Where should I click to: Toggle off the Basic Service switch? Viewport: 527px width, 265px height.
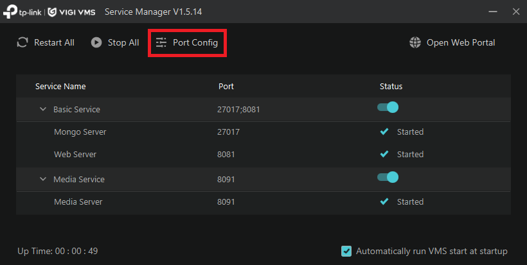click(x=388, y=108)
